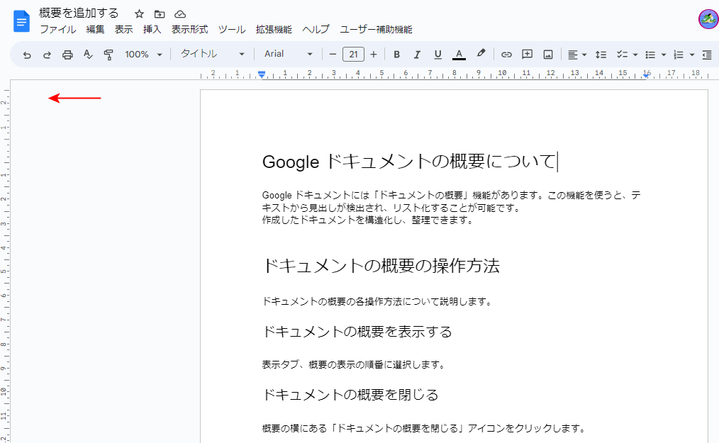The width and height of the screenshot is (719, 443).
Task: Increase the font size
Action: (x=374, y=55)
